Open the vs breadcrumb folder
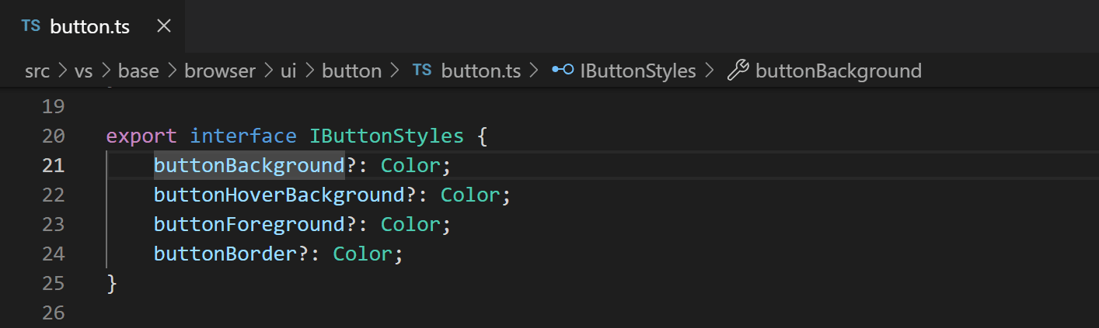Image resolution: width=1099 pixels, height=328 pixels. [83, 71]
